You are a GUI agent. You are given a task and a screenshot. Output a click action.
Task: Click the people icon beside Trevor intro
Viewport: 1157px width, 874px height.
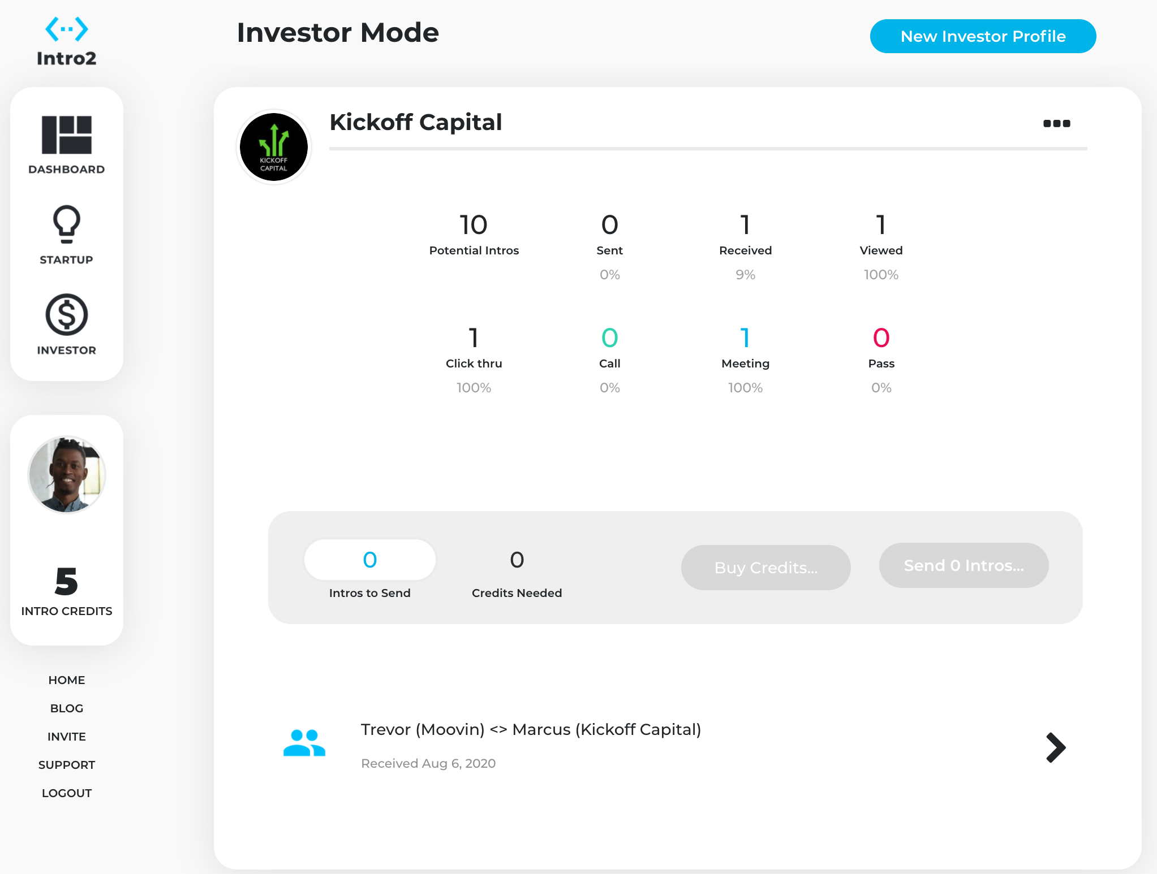[x=304, y=743]
